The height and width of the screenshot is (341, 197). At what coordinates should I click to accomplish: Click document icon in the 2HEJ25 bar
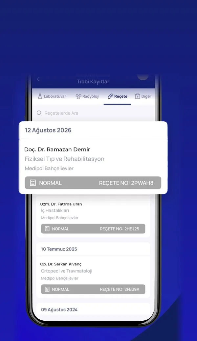point(47,229)
